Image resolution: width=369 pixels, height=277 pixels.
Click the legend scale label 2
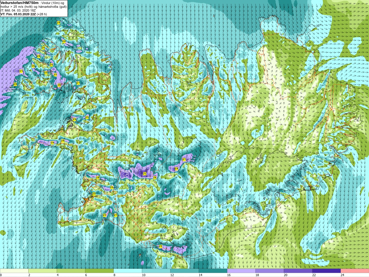(29, 275)
